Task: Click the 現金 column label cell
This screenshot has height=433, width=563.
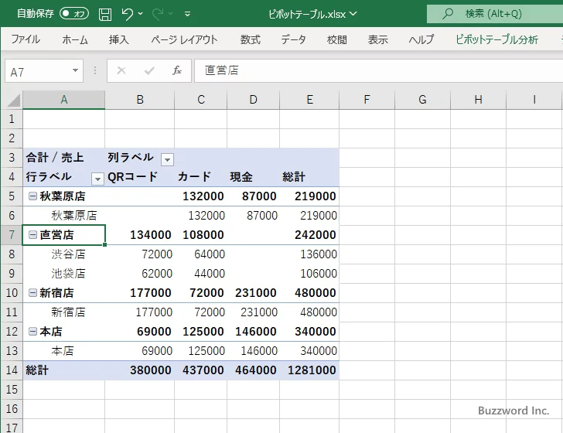Action: tap(253, 177)
